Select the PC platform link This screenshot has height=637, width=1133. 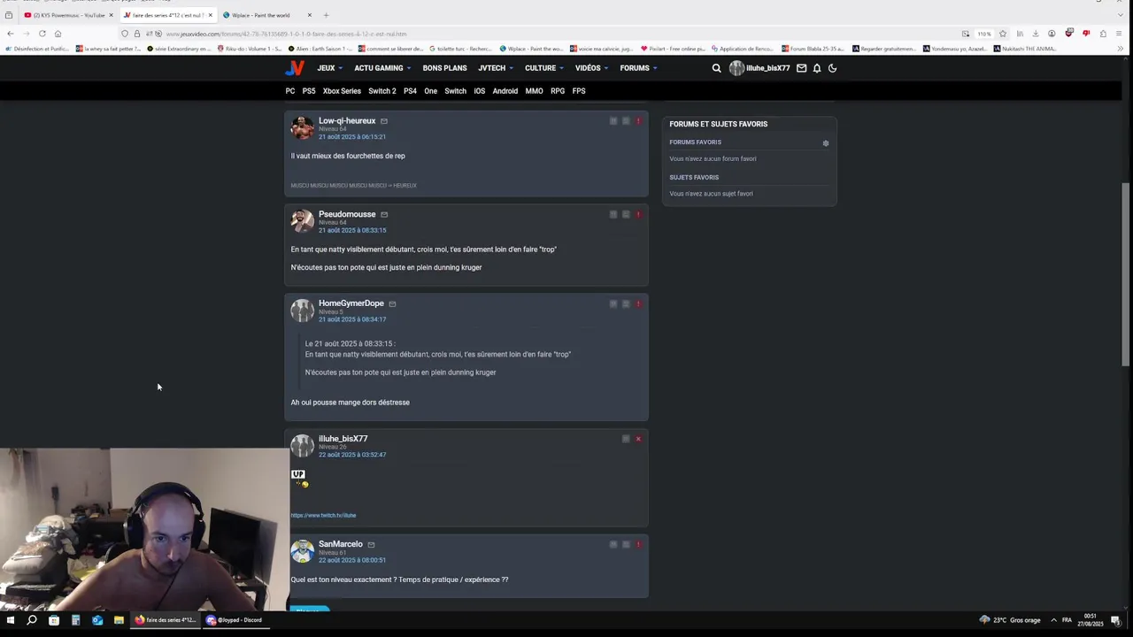pos(290,91)
